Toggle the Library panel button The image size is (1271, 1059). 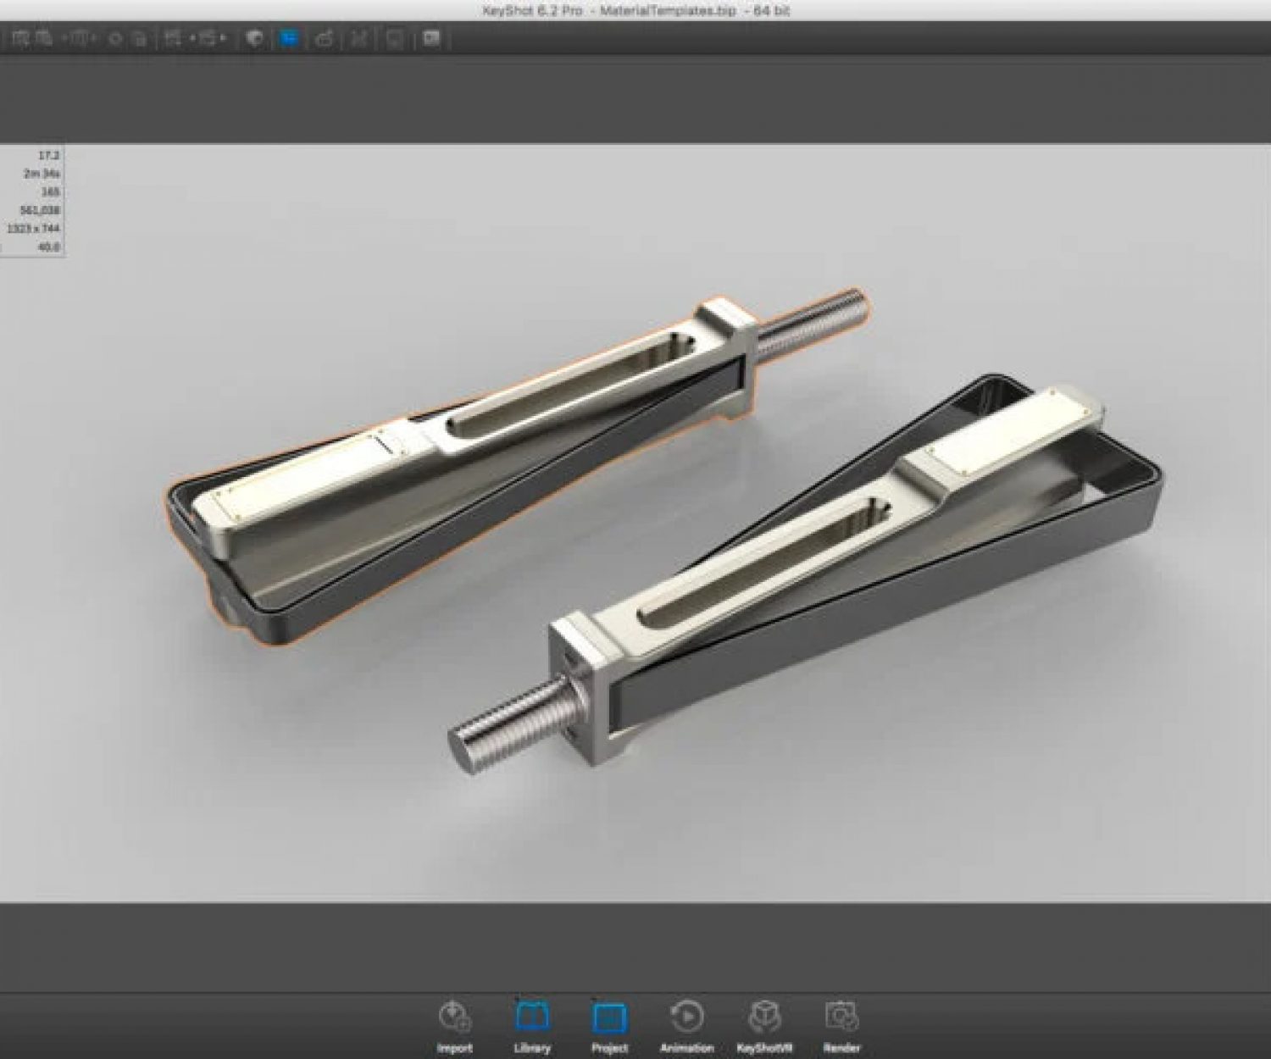point(531,1016)
